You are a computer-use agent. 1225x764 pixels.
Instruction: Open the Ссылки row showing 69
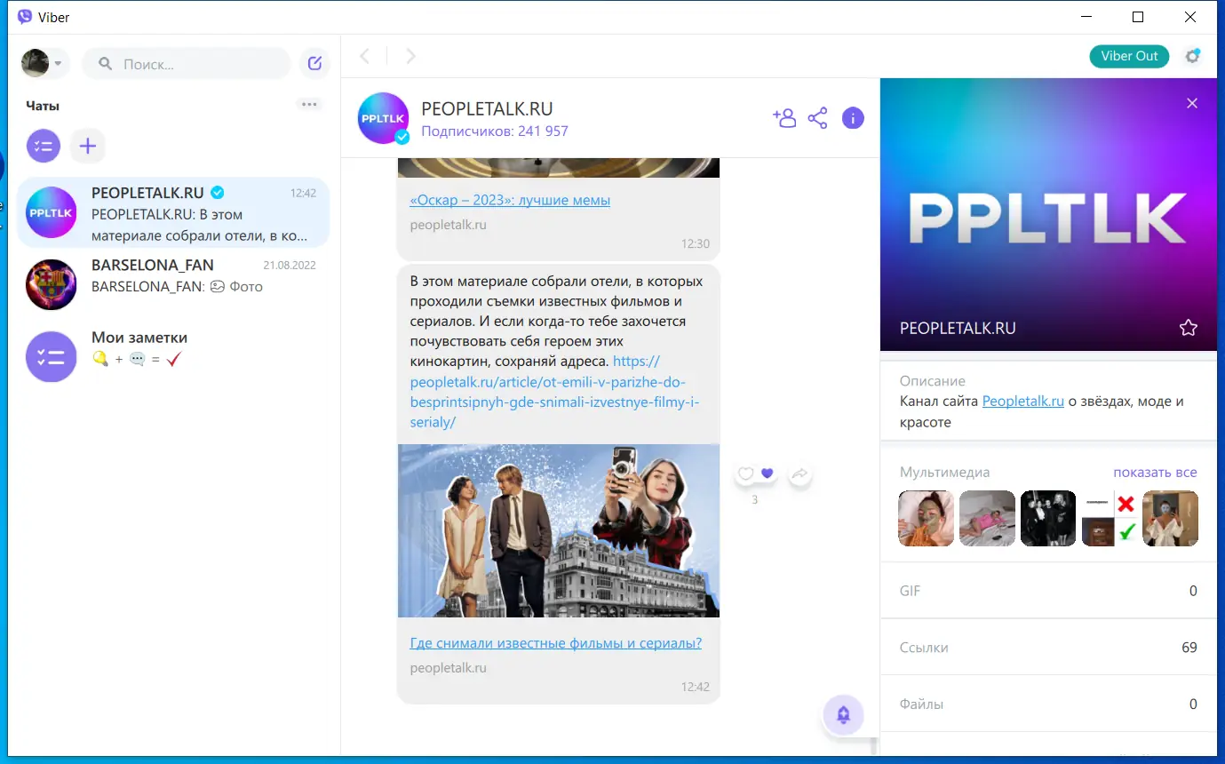pyautogui.click(x=1048, y=648)
